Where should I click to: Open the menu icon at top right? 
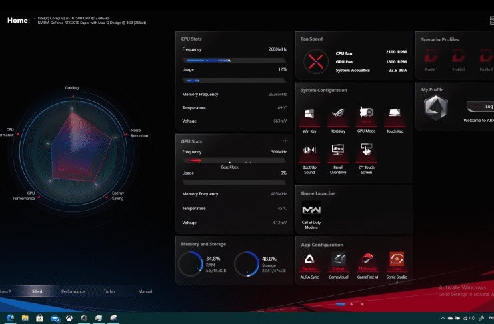(492, 21)
